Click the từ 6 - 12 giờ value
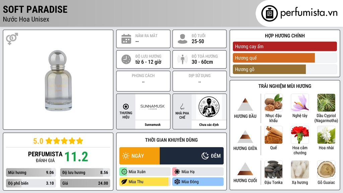Screen dimensions: 343x193 [148, 62]
